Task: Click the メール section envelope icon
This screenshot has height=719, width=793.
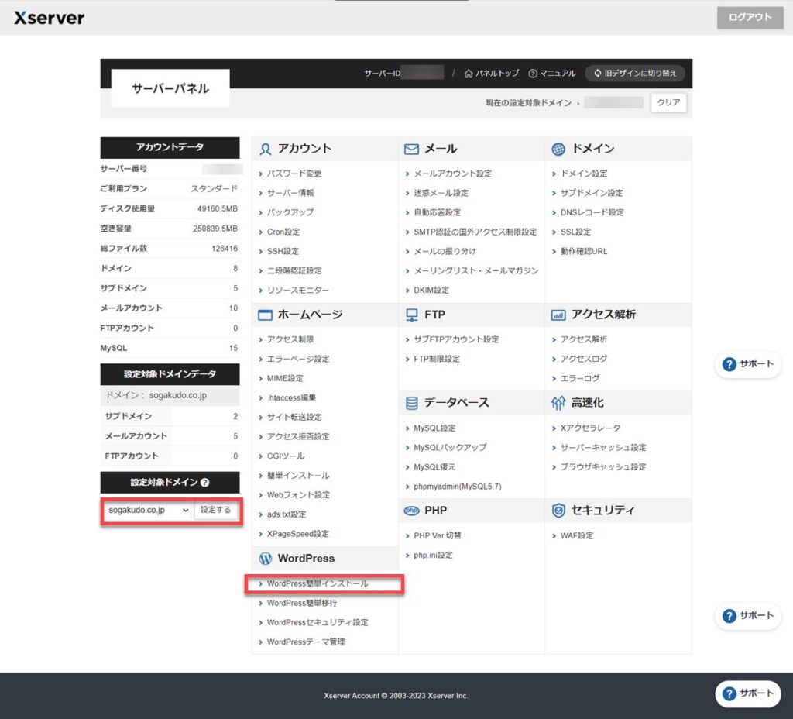Action: point(411,149)
